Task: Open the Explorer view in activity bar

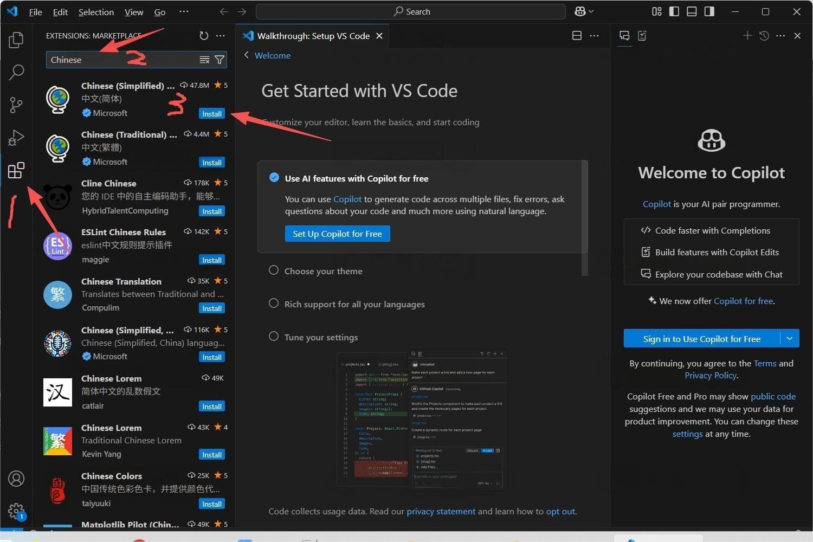Action: tap(16, 40)
